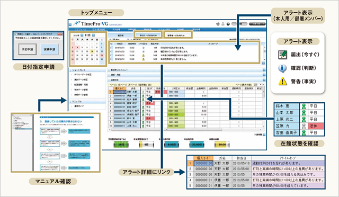This screenshot has height=197, width=339.
Task: Click green presence icon for 伊藤 一郎
Action: point(143,95)
